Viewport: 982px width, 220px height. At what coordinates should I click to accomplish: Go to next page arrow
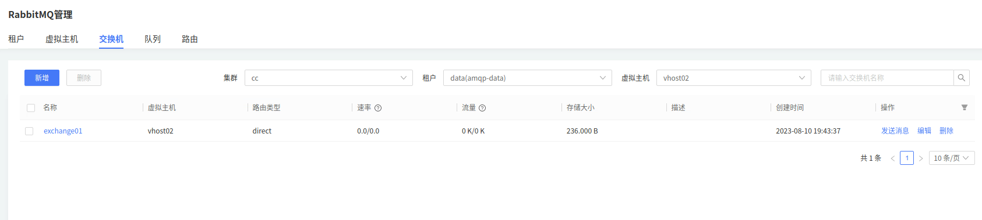pyautogui.click(x=921, y=158)
